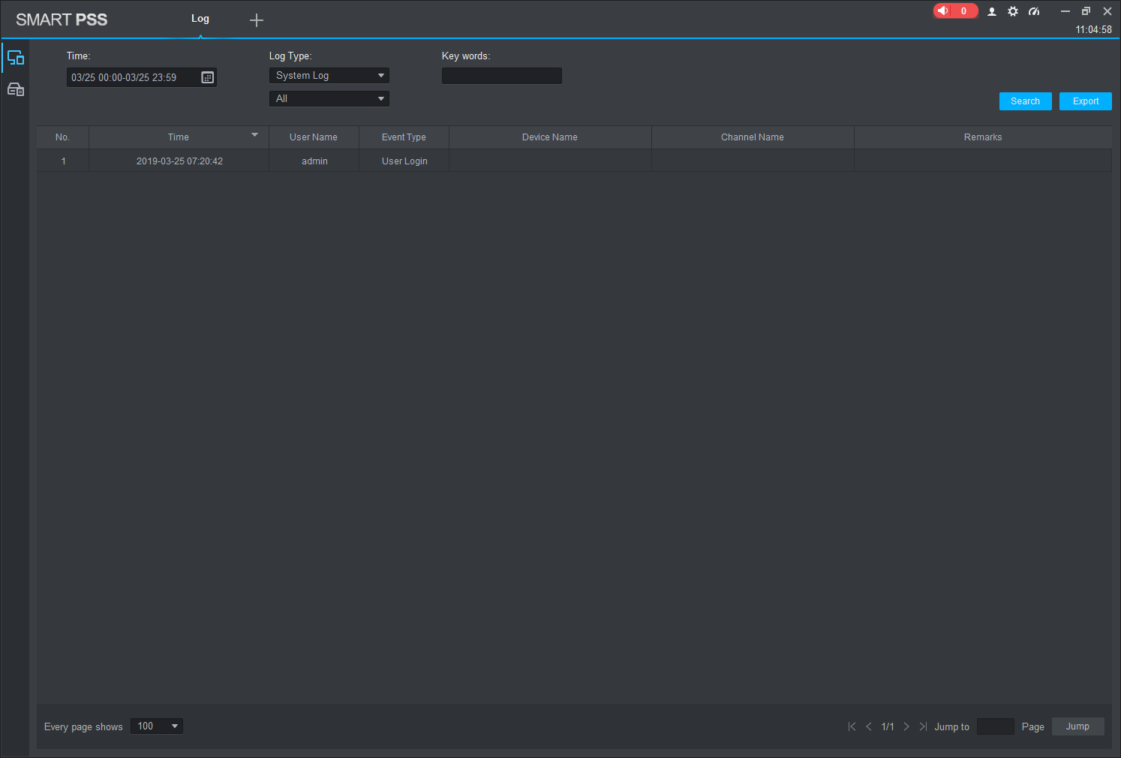Go to the last page
1121x758 pixels.
click(x=923, y=726)
